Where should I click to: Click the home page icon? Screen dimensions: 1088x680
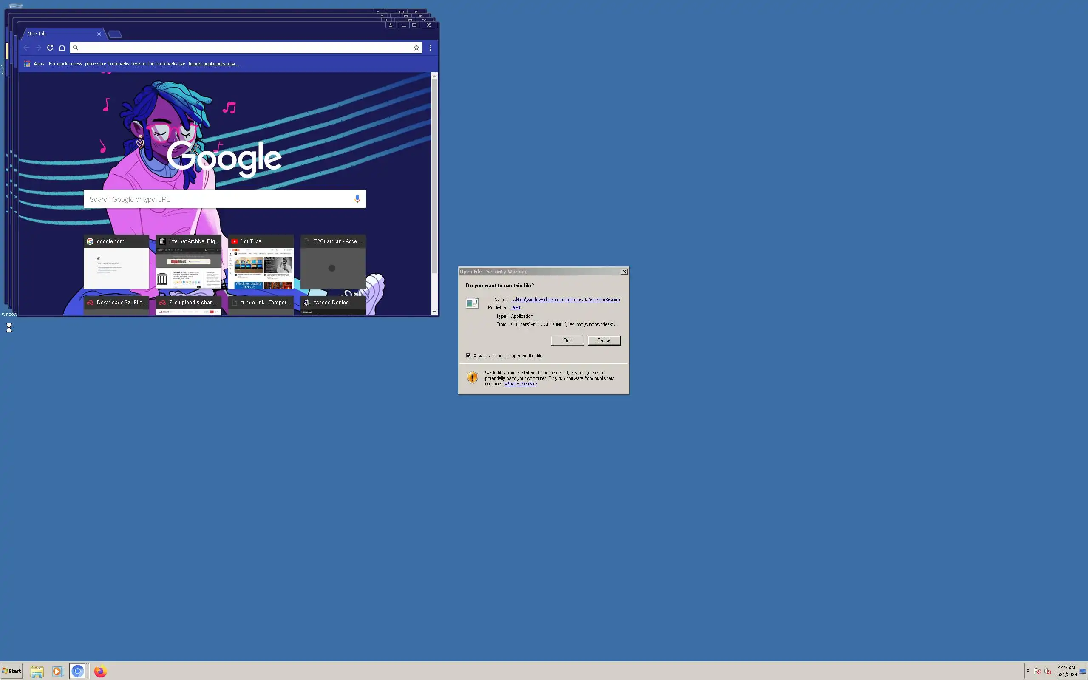click(x=62, y=48)
